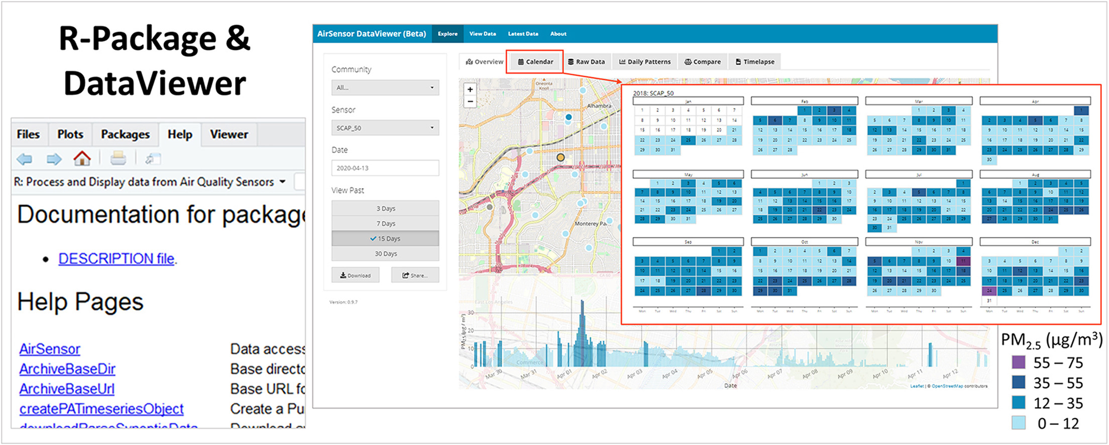Screen dimensions: 1109x445
Task: Open the Sensor SCAP_50 dropdown
Action: [x=385, y=128]
